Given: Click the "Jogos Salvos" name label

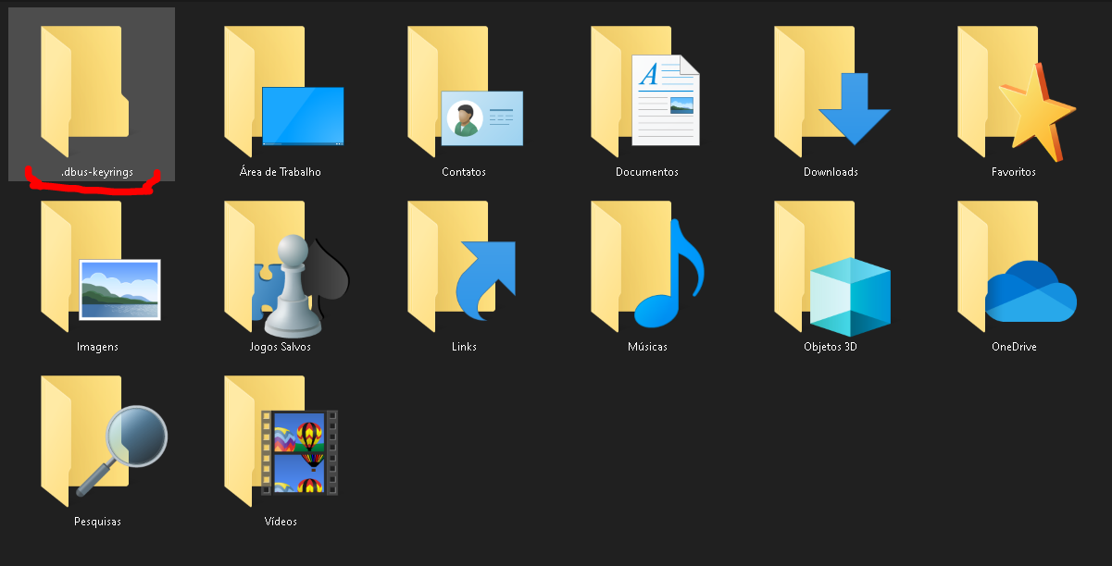Looking at the screenshot, I should 281,347.
